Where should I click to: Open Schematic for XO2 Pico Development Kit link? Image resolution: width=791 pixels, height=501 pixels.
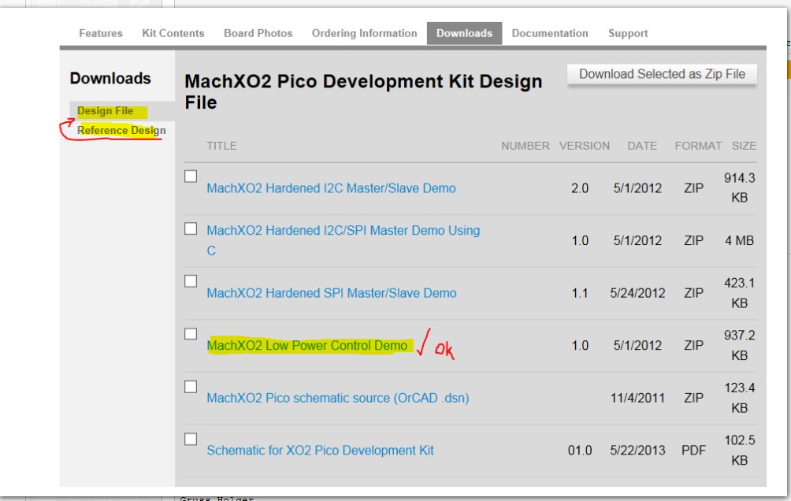(x=320, y=451)
